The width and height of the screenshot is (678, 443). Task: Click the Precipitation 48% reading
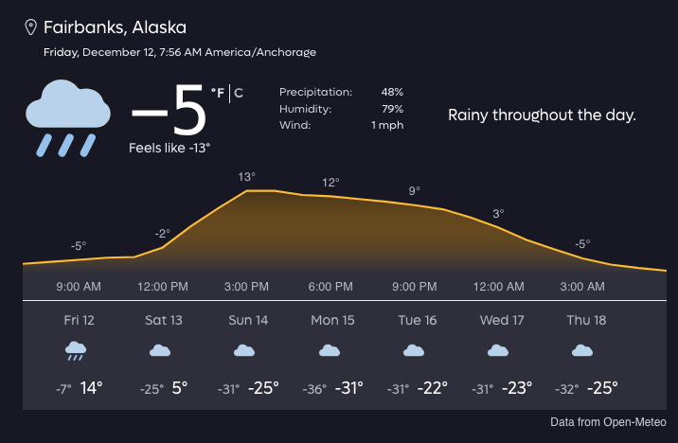click(x=341, y=92)
